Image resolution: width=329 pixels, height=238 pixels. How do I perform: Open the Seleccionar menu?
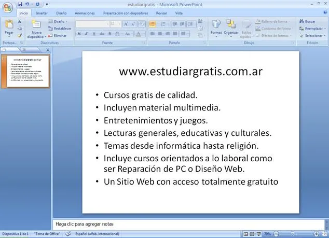click(x=312, y=36)
